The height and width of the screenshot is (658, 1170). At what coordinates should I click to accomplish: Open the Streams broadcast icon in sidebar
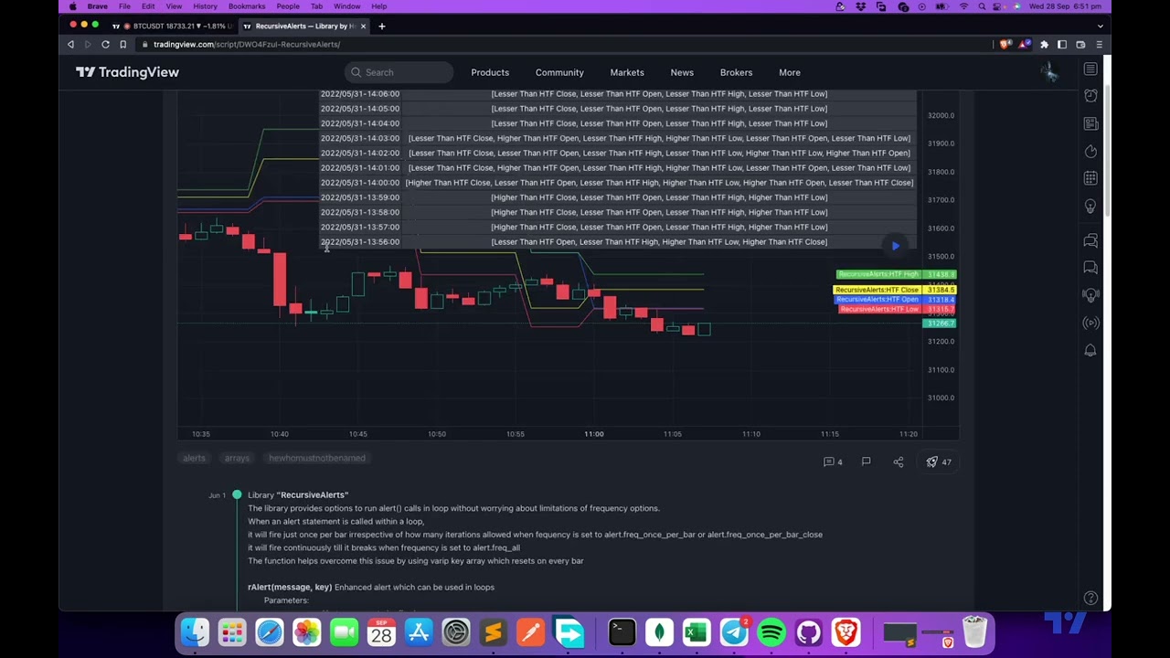[x=1090, y=323]
